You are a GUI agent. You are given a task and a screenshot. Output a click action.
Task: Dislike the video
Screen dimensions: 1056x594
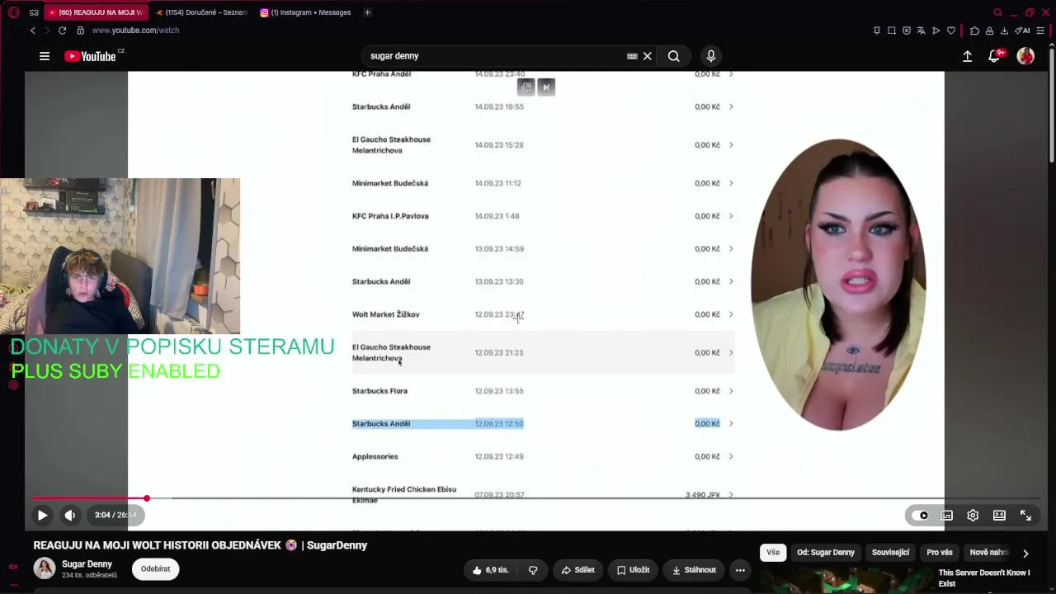(x=533, y=570)
